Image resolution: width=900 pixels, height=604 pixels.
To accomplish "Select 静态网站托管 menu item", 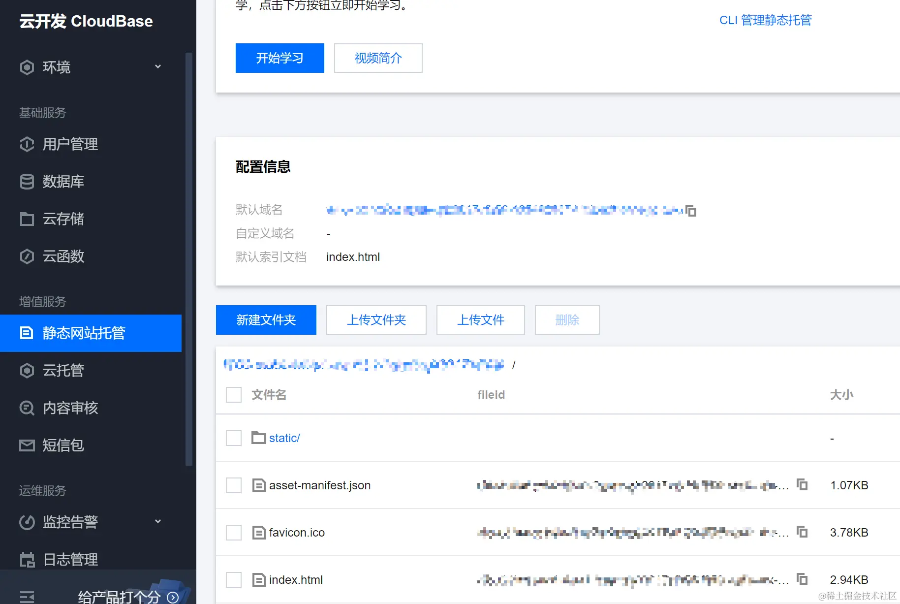I will click(91, 333).
